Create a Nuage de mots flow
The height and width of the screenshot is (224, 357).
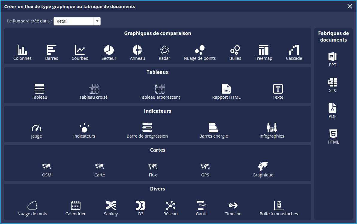(x=32, y=208)
